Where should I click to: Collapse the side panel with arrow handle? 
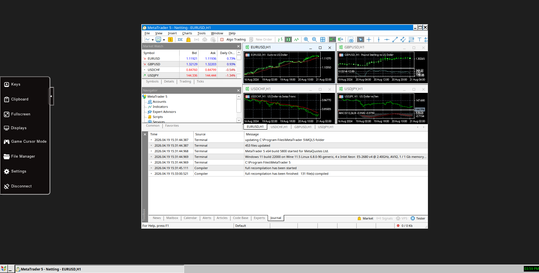tap(51, 96)
